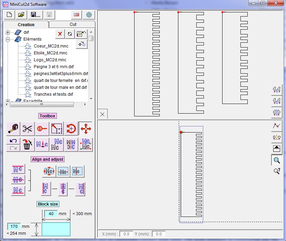
Task: Select Coeur_MC2d.mnc in the tree
Action: 51,46
